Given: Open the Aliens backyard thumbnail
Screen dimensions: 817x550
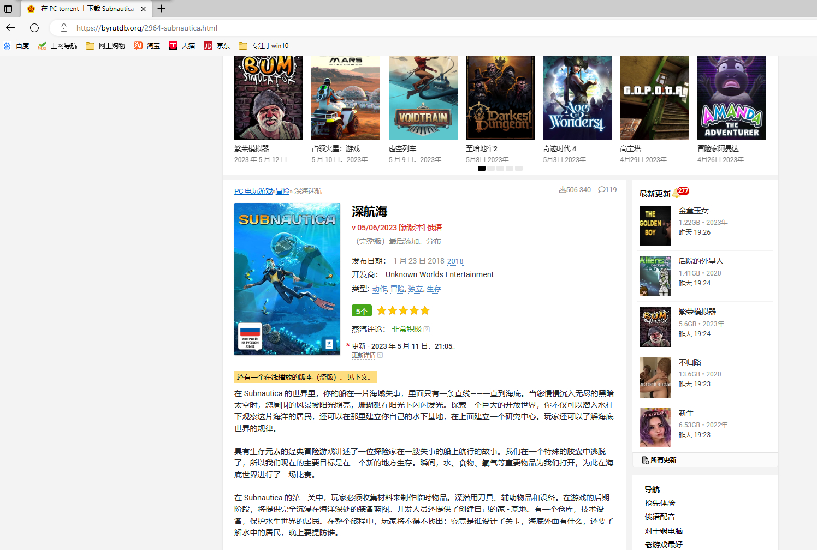Looking at the screenshot, I should (655, 276).
